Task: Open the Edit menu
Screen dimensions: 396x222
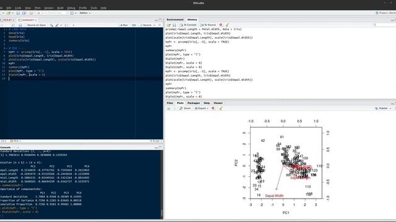Action: [x=9, y=8]
